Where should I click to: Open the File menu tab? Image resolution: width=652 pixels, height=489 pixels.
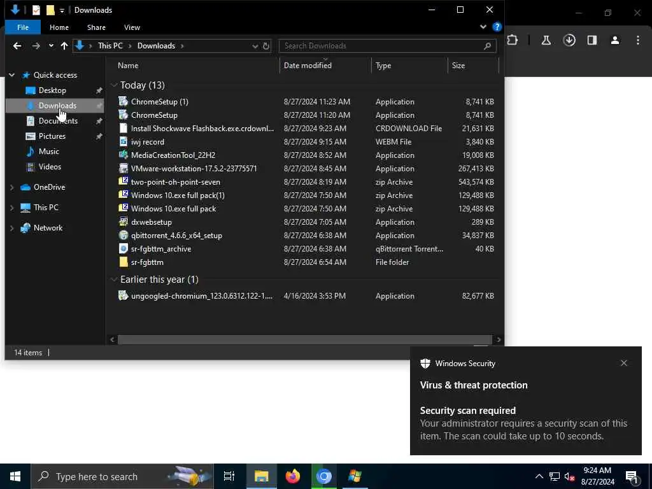[x=23, y=27]
